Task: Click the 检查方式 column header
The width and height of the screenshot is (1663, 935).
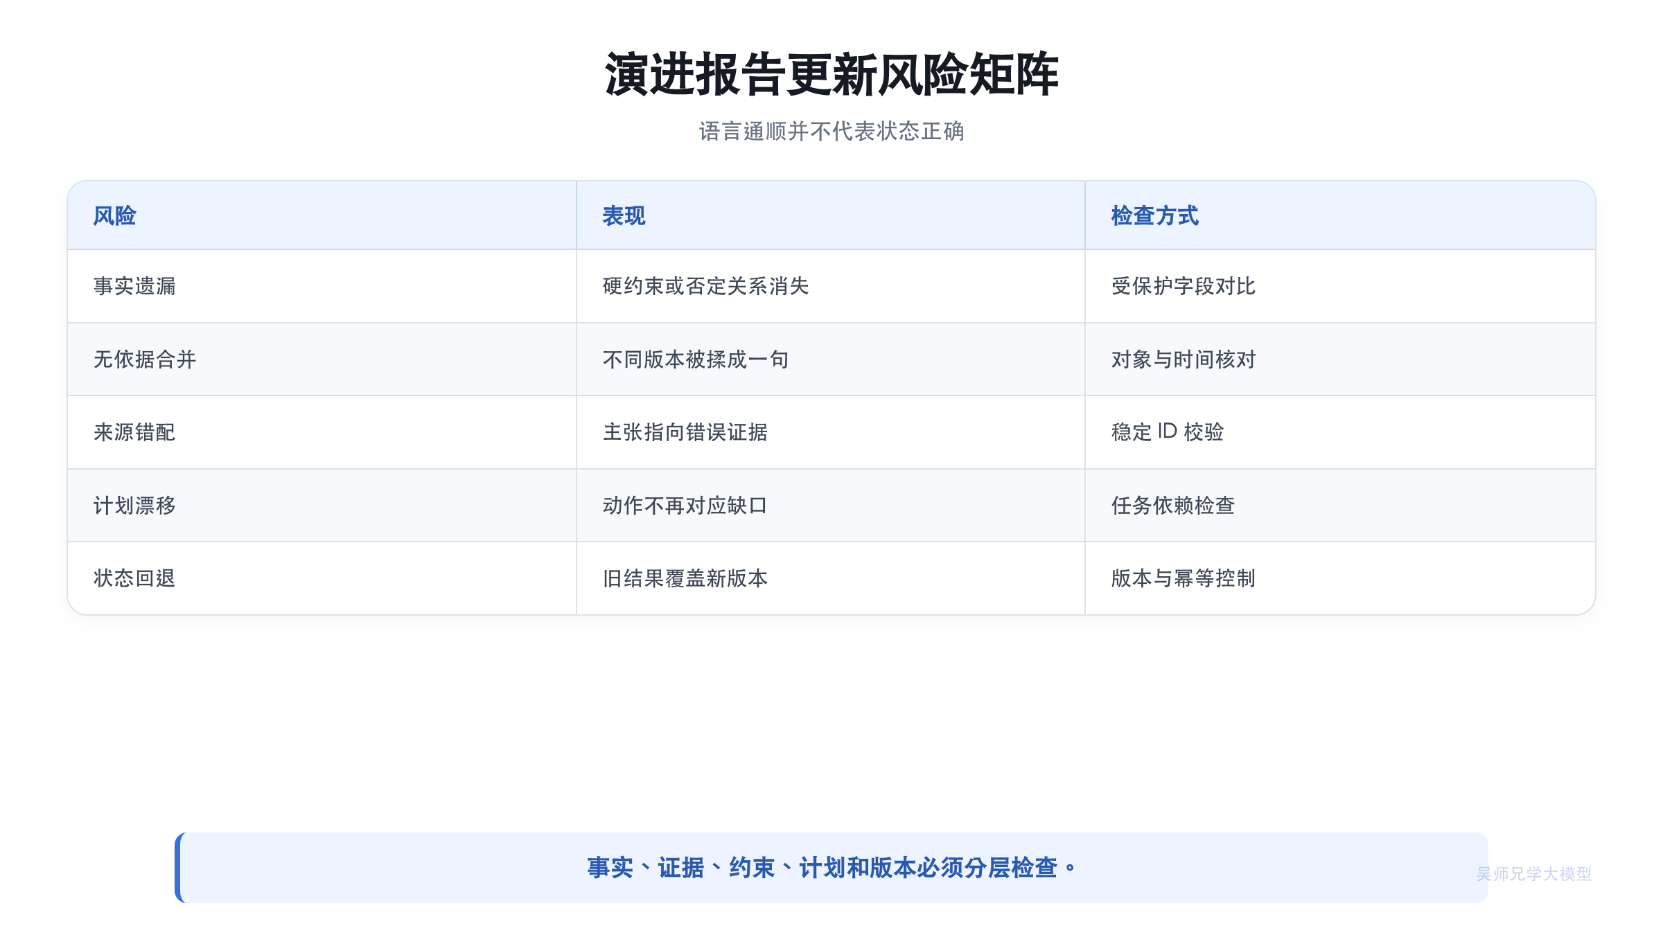Action: click(x=1340, y=215)
